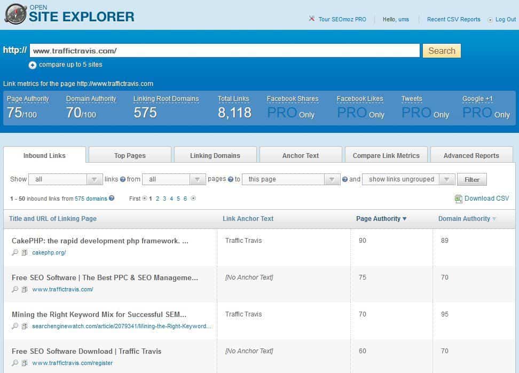
Task: Sort descending by Domain Authority arrow
Action: (494, 219)
